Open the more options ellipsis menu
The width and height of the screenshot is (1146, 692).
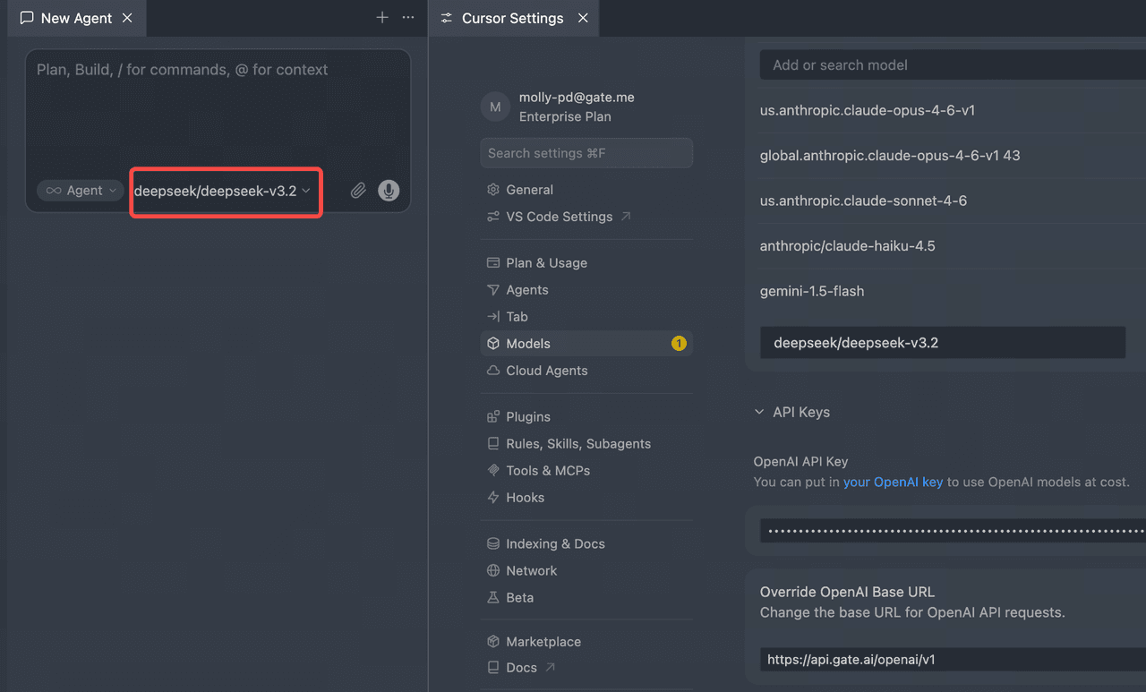coord(408,17)
